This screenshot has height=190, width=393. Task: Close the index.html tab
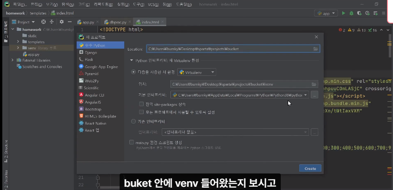click(x=162, y=22)
